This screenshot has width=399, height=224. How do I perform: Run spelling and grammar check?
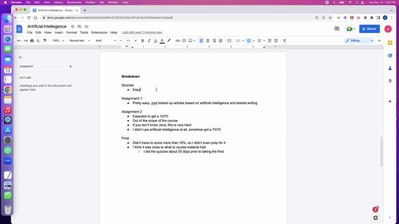[39, 40]
